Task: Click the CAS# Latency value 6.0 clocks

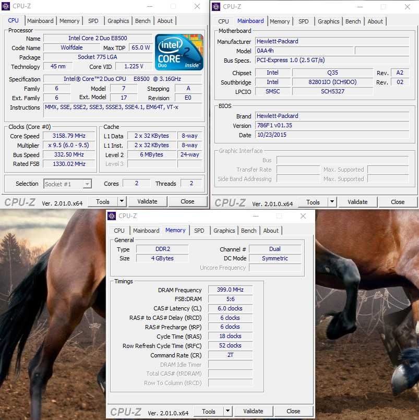Action: (x=231, y=308)
